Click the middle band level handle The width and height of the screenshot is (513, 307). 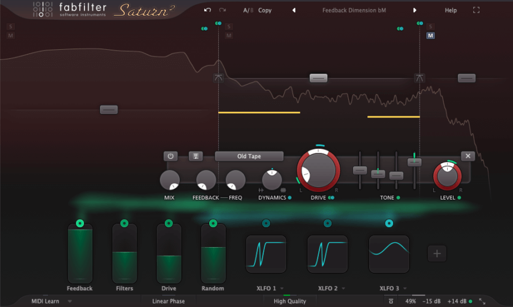pyautogui.click(x=318, y=78)
